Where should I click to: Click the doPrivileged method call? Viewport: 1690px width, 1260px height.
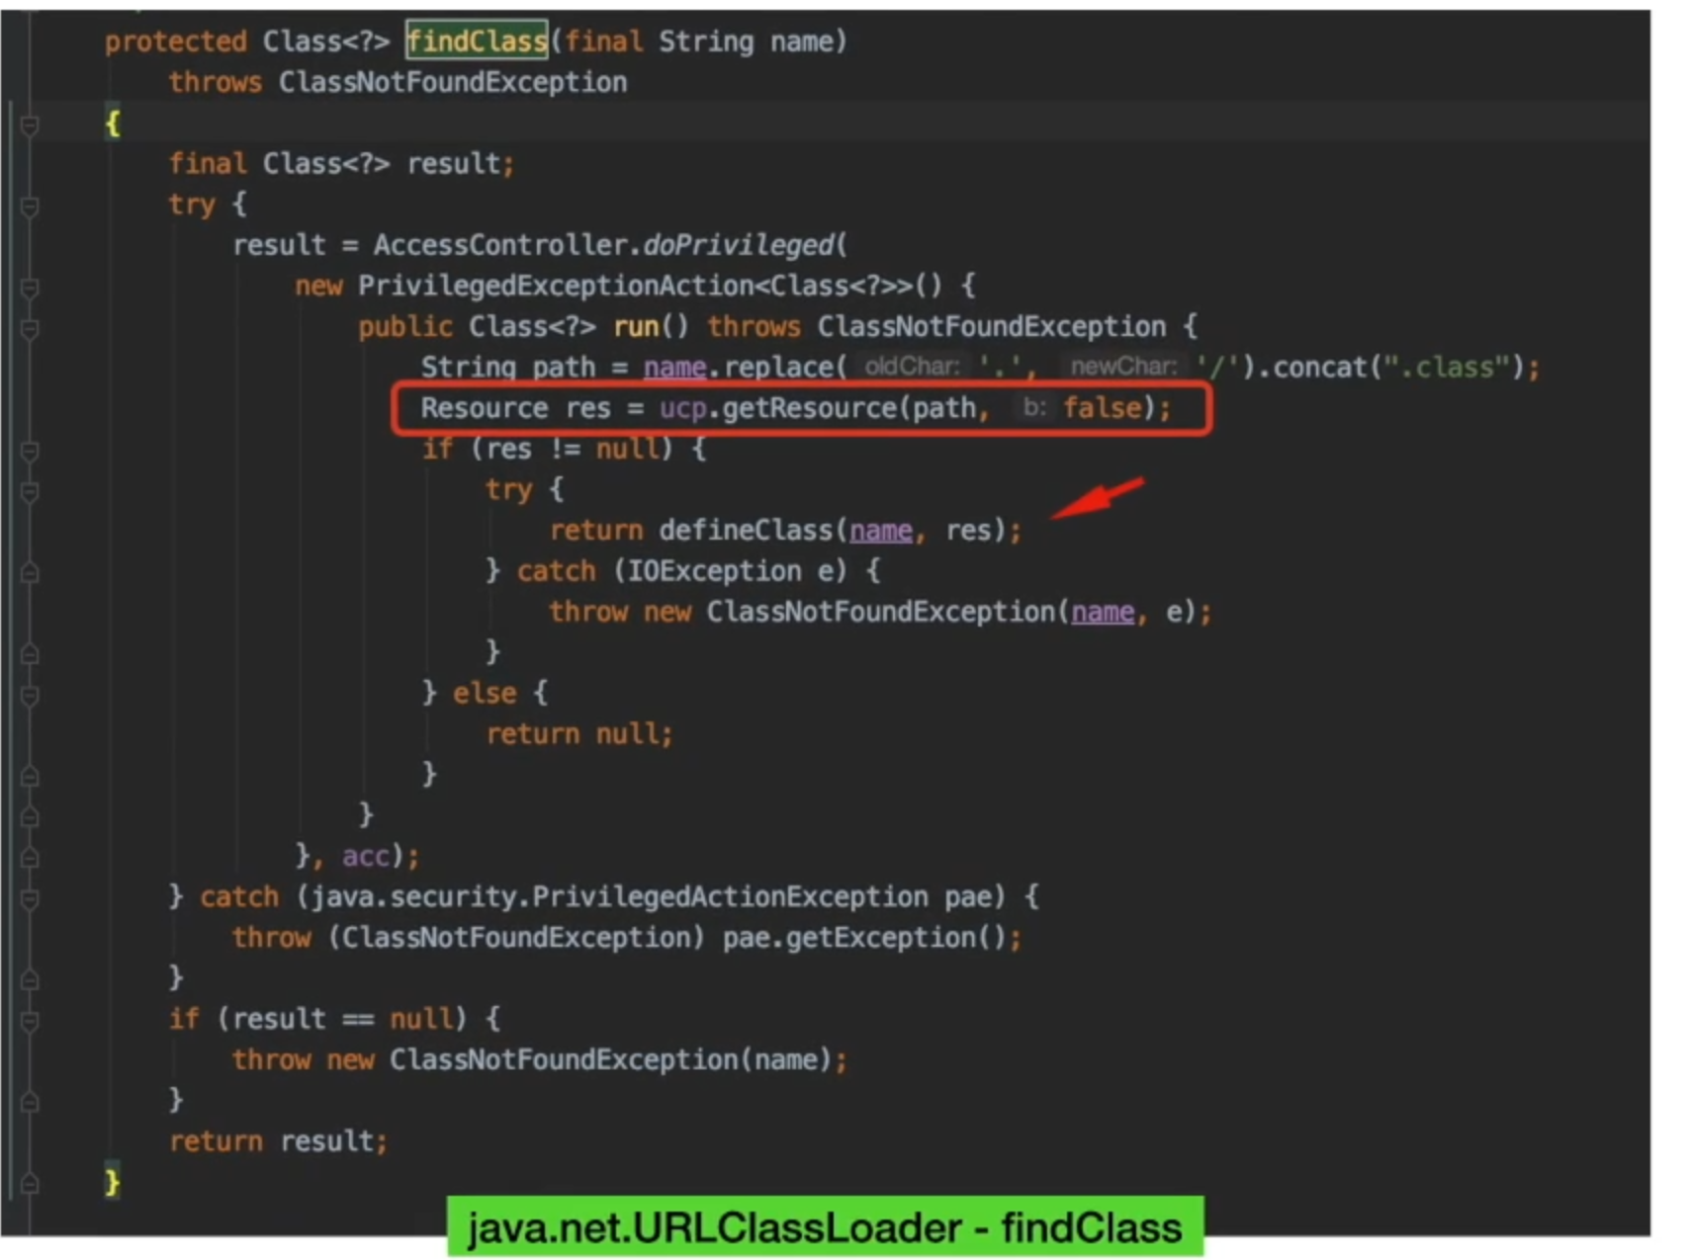click(x=738, y=244)
